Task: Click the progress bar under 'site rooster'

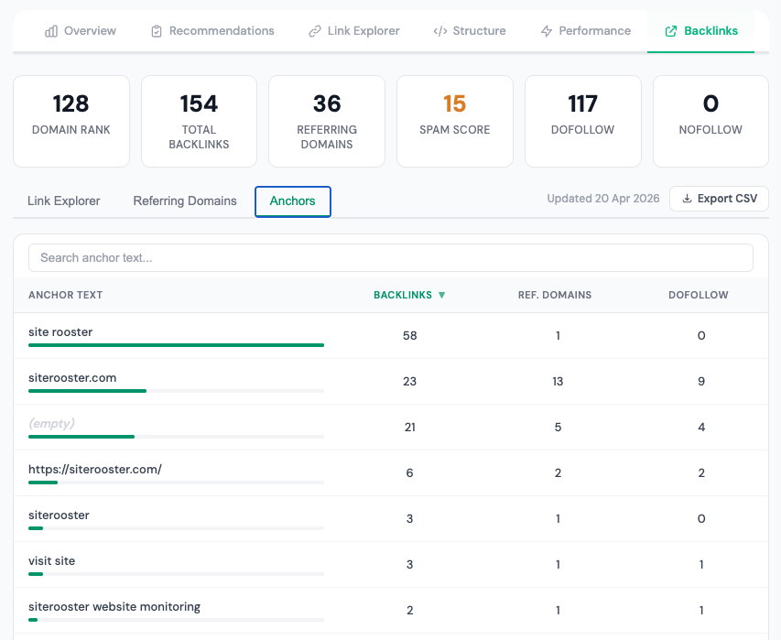Action: point(177,344)
